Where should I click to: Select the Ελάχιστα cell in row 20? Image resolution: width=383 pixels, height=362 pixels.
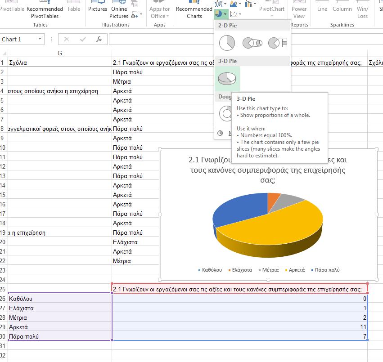point(135,242)
